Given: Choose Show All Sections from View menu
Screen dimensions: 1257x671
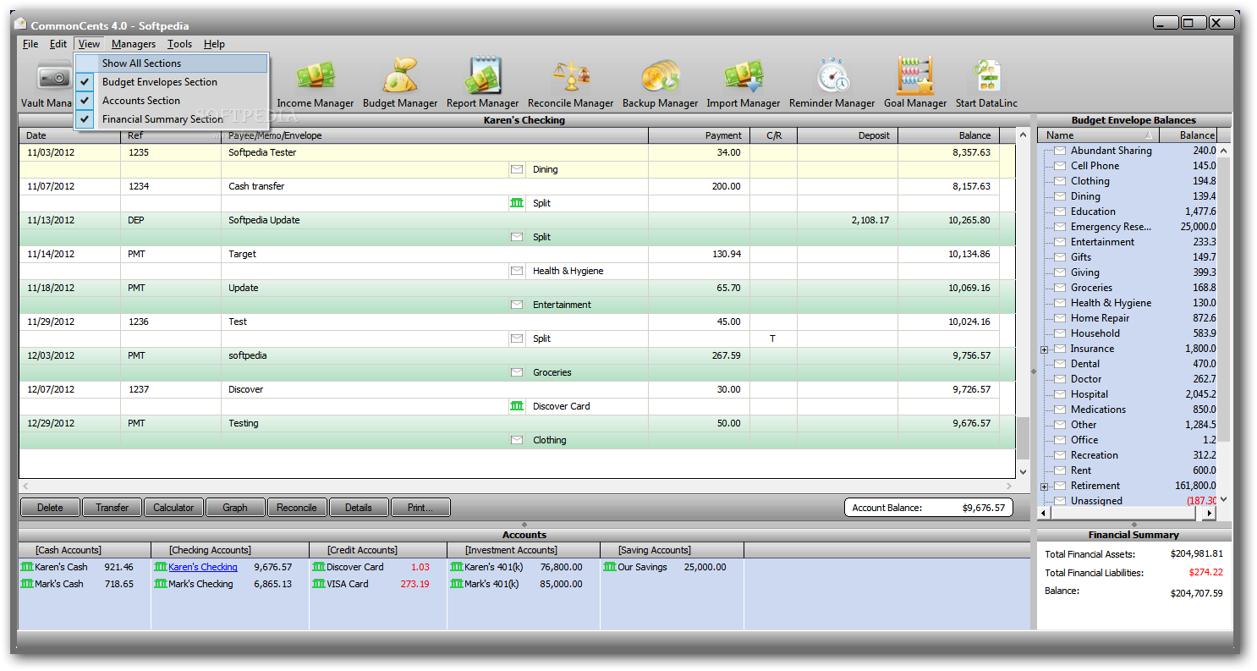Looking at the screenshot, I should [172, 63].
